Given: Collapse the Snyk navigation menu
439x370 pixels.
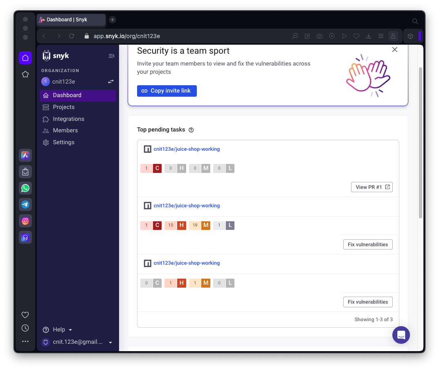Looking at the screenshot, I should point(111,56).
